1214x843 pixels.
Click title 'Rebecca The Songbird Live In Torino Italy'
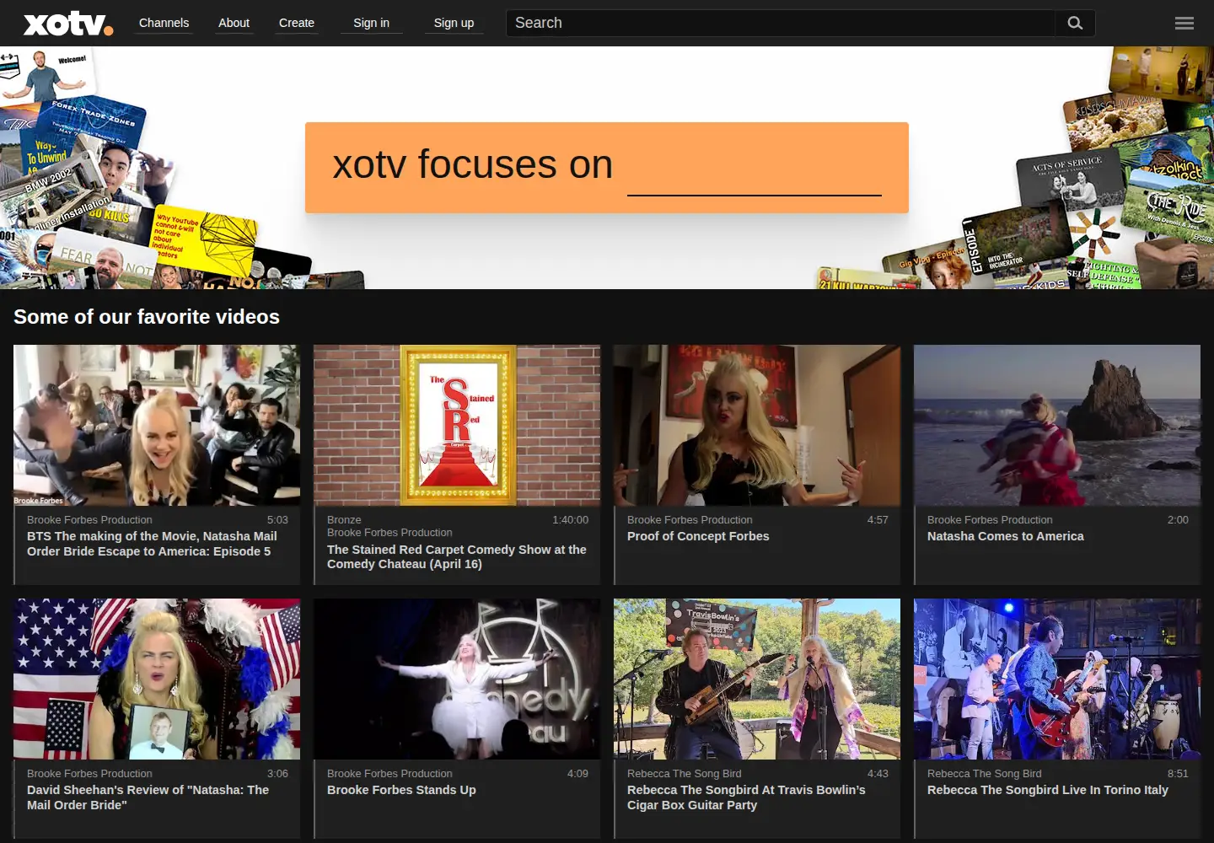tap(1048, 790)
